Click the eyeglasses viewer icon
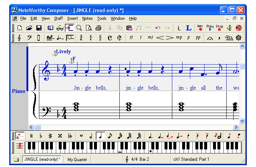The height and width of the screenshot is (167, 256). click(60, 28)
